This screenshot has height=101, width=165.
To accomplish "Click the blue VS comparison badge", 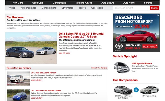I will coord(136,90).
